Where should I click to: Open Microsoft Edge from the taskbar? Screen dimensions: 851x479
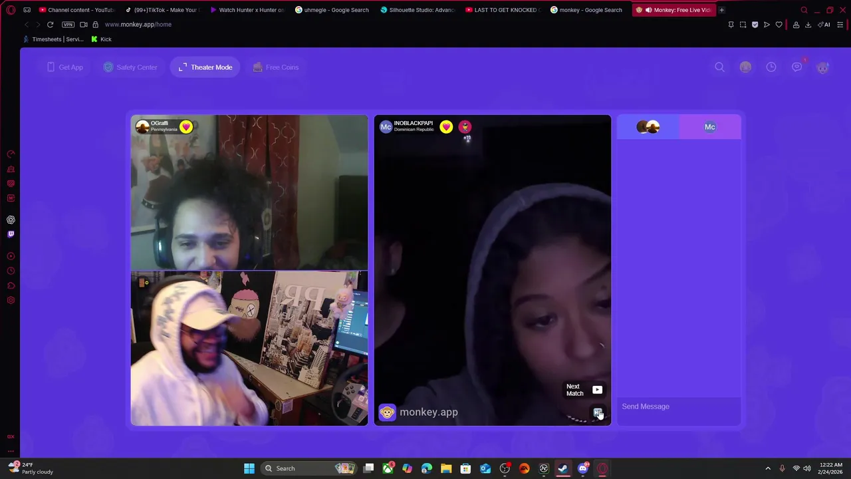click(427, 468)
